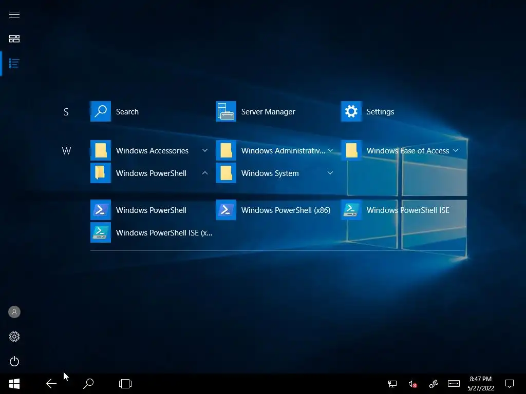Open Server Manager label

click(x=268, y=112)
